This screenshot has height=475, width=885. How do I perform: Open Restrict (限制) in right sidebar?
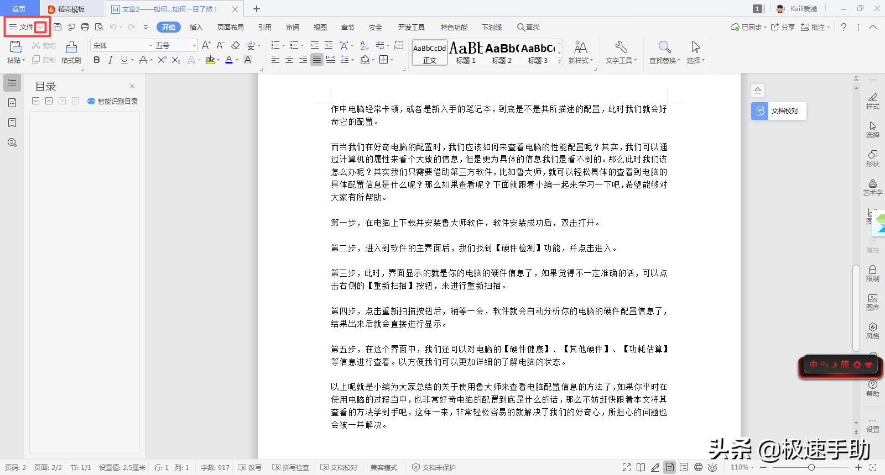(x=872, y=273)
